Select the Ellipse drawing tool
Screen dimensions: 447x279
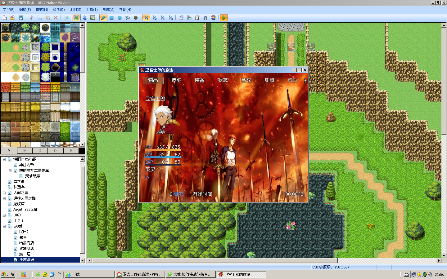pyautogui.click(x=120, y=18)
